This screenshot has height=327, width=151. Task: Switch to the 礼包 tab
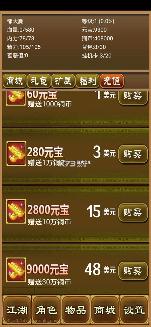[x=39, y=81]
